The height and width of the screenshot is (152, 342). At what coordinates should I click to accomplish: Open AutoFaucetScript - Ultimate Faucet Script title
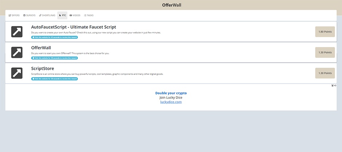[x=73, y=27]
